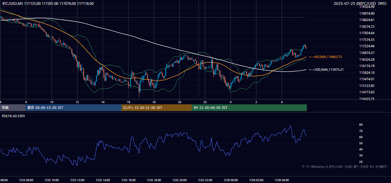Click price axis label 114773.83
Viewport: 391px width, 183px height.
click(x=367, y=92)
